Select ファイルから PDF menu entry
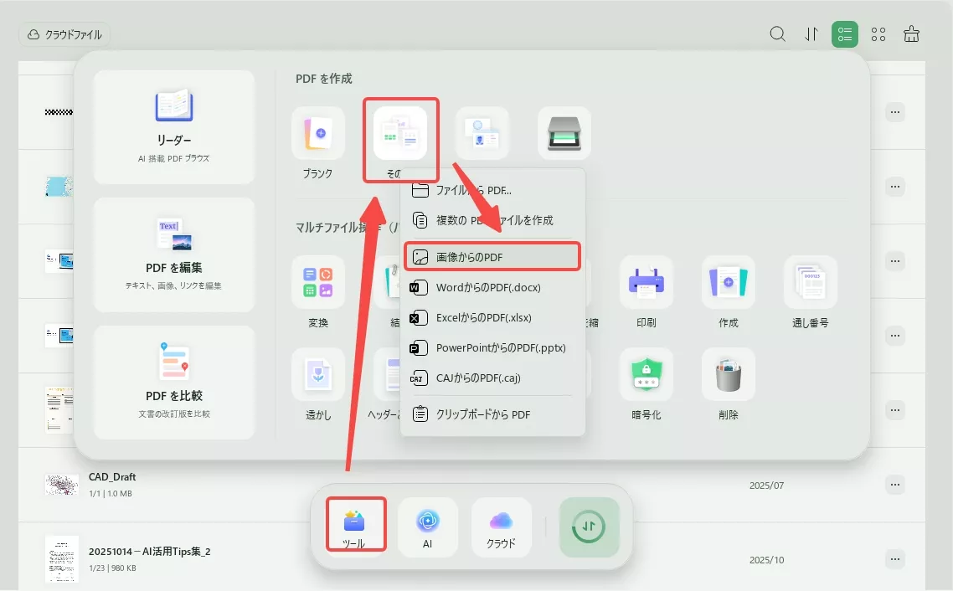Screen dimensions: 953x591 click(492, 190)
